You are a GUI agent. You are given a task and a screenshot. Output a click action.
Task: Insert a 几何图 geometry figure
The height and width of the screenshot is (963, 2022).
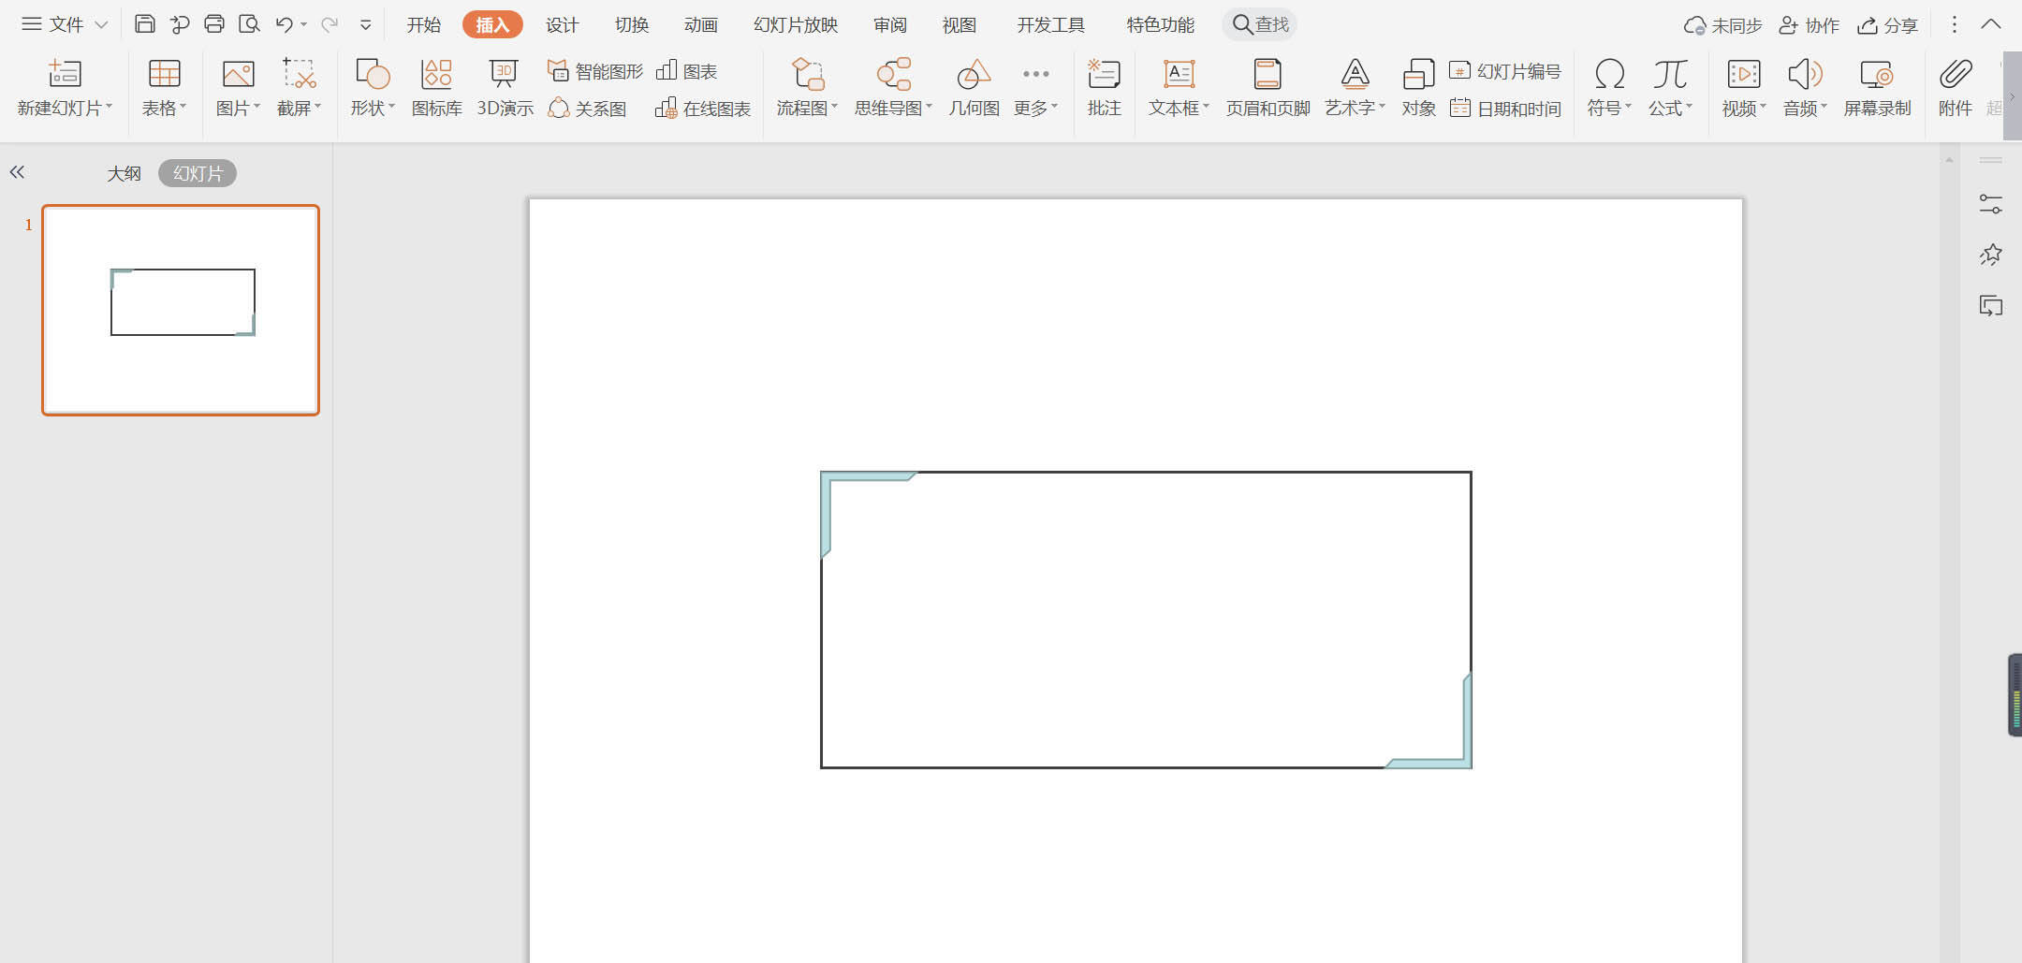974,88
